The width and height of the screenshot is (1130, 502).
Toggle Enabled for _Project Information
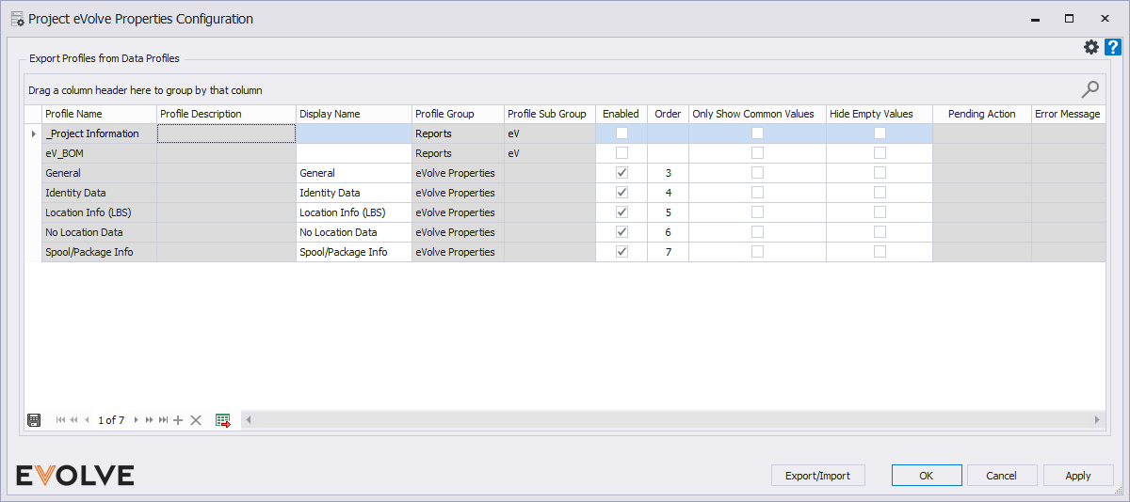point(621,133)
